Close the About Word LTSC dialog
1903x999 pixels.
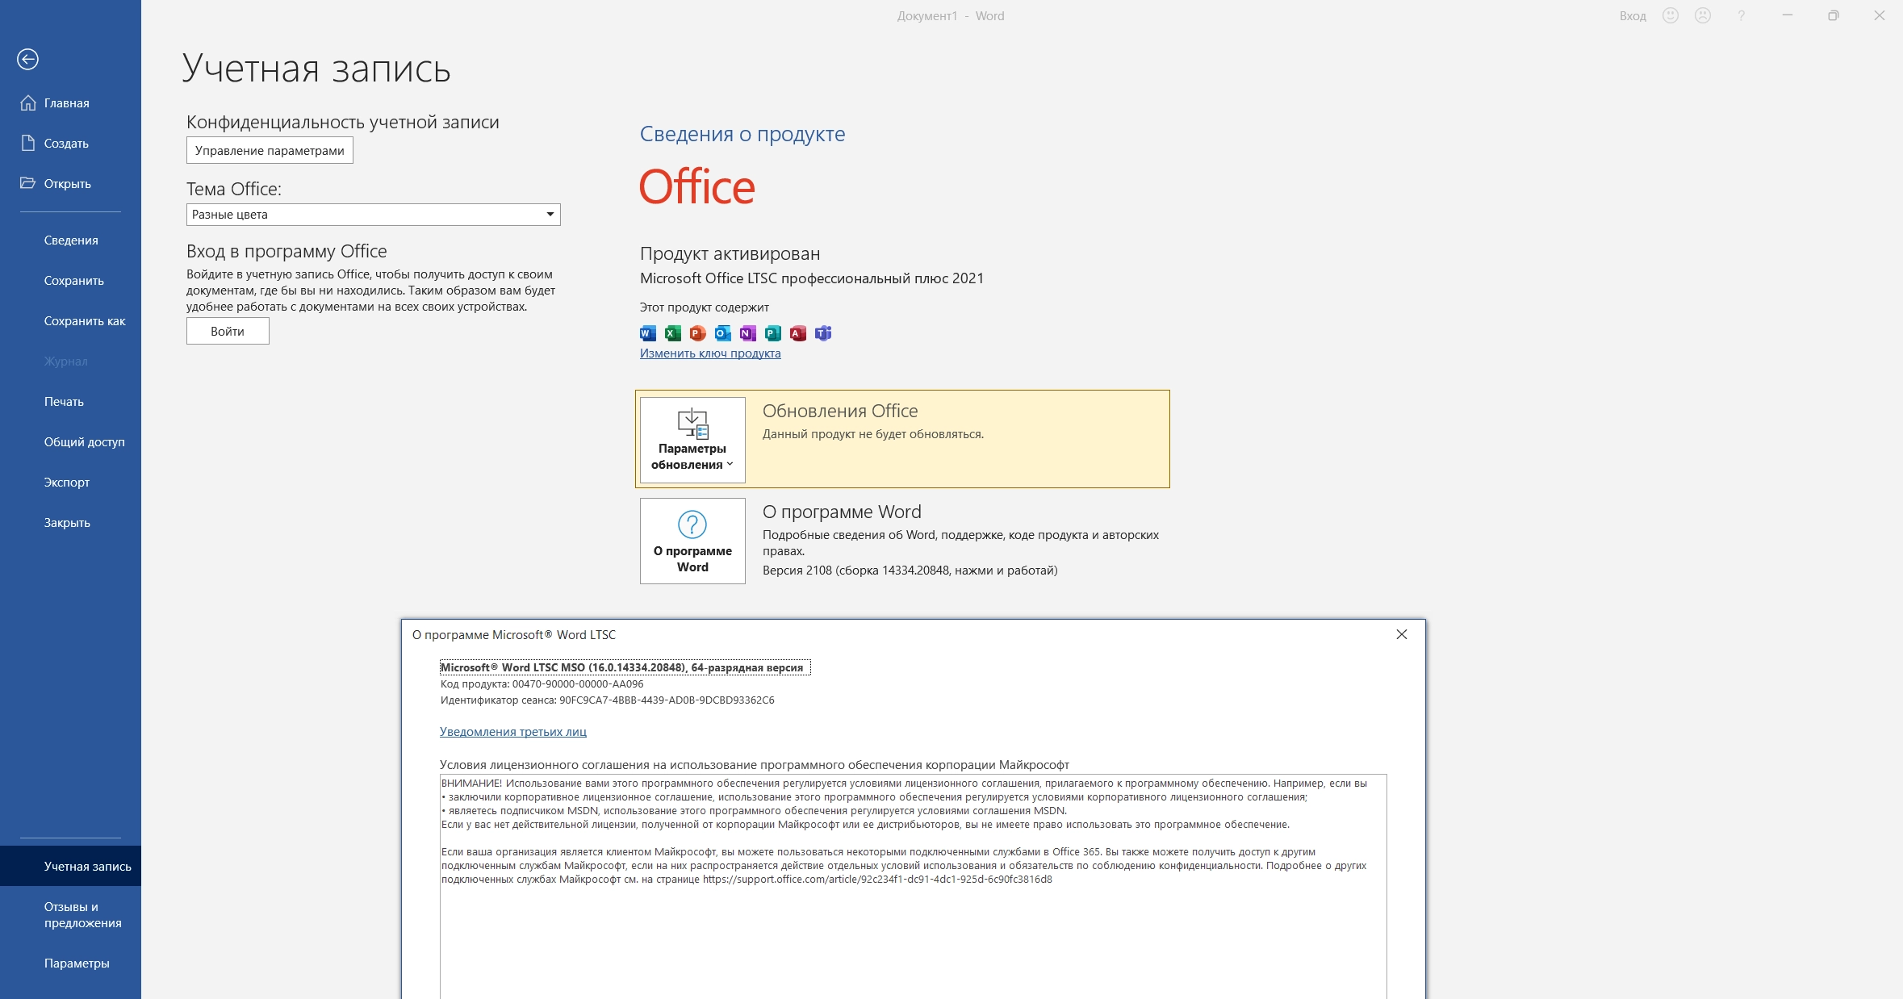tap(1402, 634)
